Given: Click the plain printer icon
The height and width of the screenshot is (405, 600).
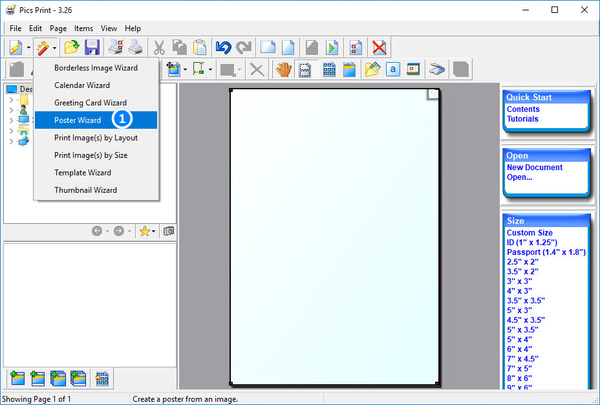Looking at the screenshot, I should tap(136, 47).
